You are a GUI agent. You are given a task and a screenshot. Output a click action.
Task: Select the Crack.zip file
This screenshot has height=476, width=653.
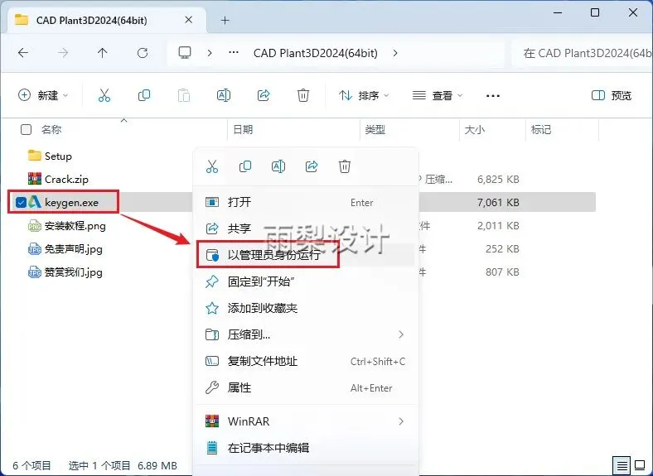(x=66, y=180)
